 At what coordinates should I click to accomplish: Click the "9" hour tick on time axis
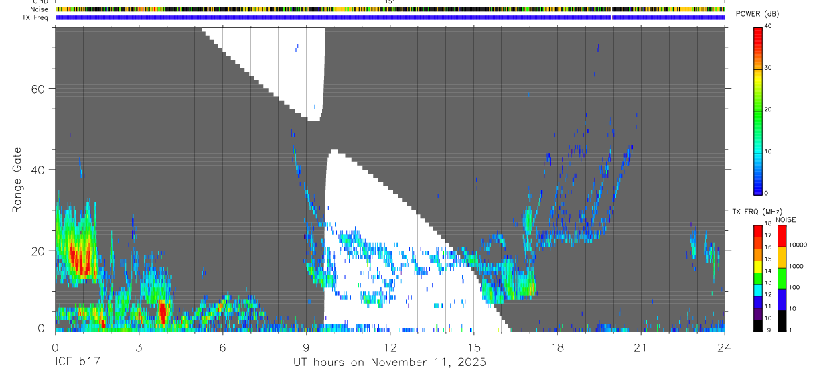(306, 347)
